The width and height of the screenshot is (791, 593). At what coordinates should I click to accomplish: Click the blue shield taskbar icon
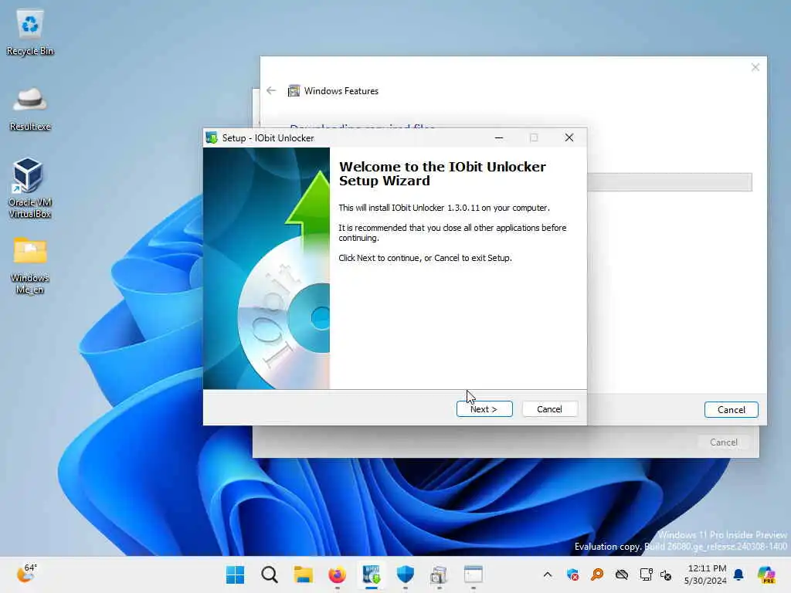click(x=406, y=574)
